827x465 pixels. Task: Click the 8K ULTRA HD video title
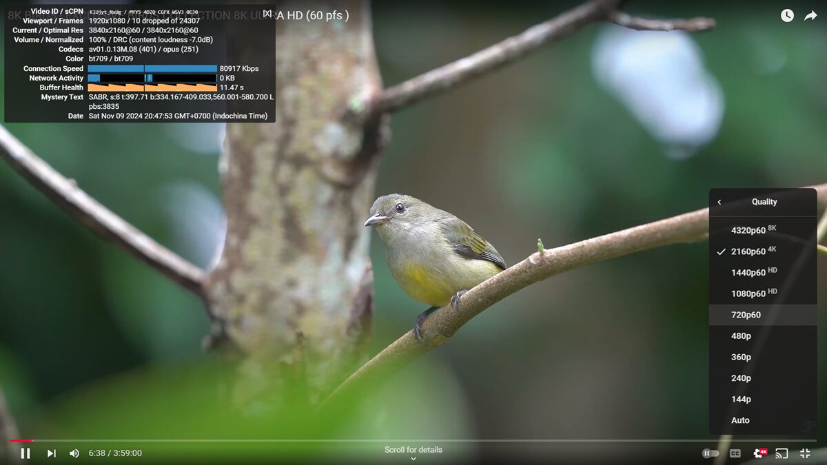[x=178, y=15]
